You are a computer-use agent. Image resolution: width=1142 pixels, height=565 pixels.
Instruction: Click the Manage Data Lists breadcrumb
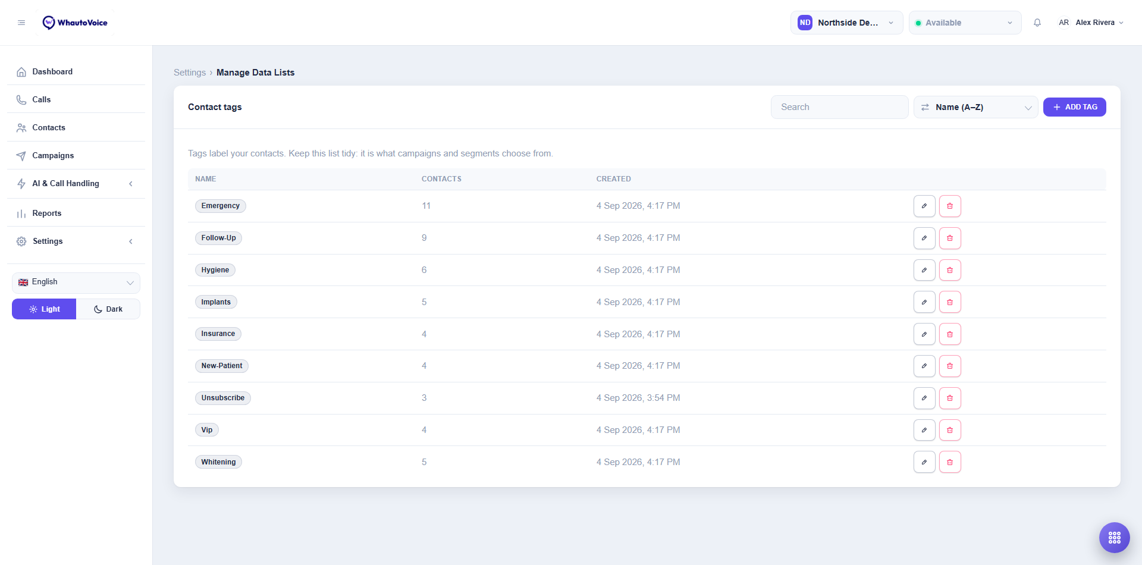click(255, 73)
